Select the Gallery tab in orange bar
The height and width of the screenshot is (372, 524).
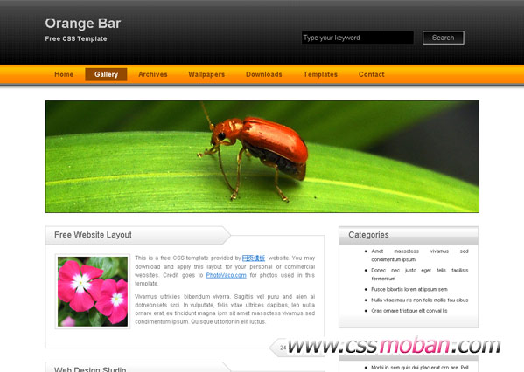(106, 74)
